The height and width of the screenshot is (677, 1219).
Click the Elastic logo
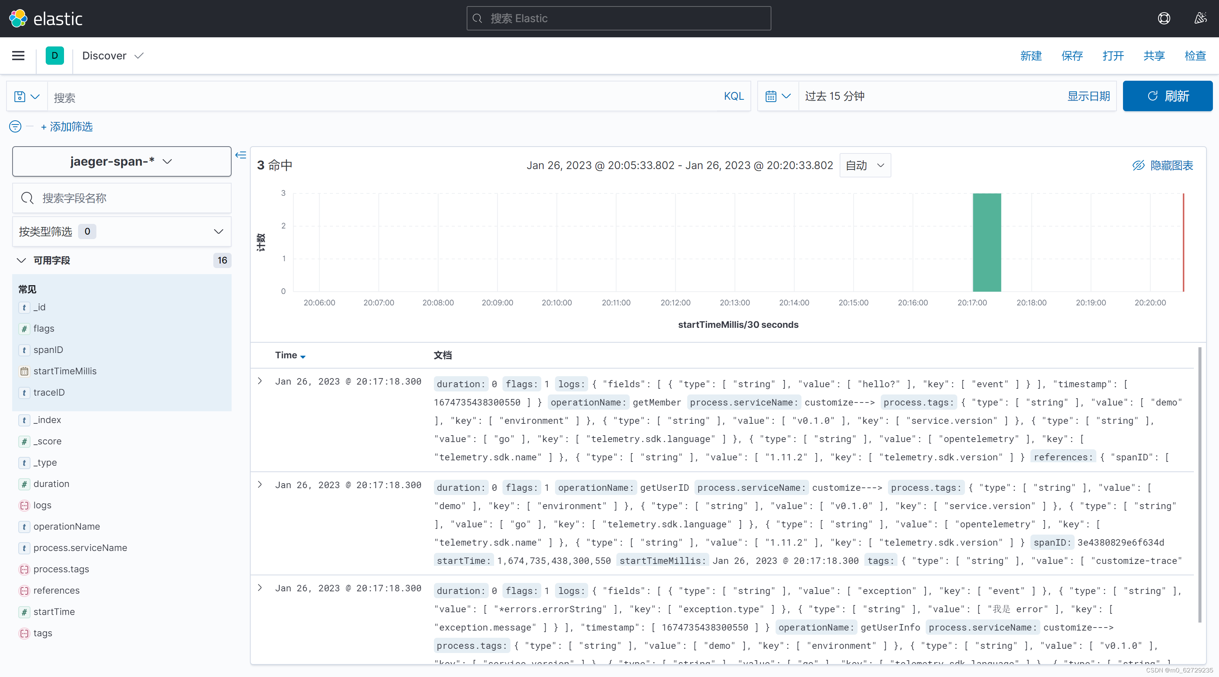45,18
